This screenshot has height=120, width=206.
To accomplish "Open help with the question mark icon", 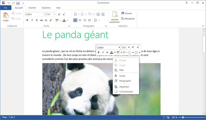I will click(x=187, y=3).
